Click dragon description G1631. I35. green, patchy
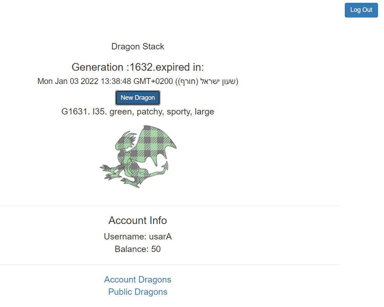Screen dimensions: 384x307 point(138,112)
